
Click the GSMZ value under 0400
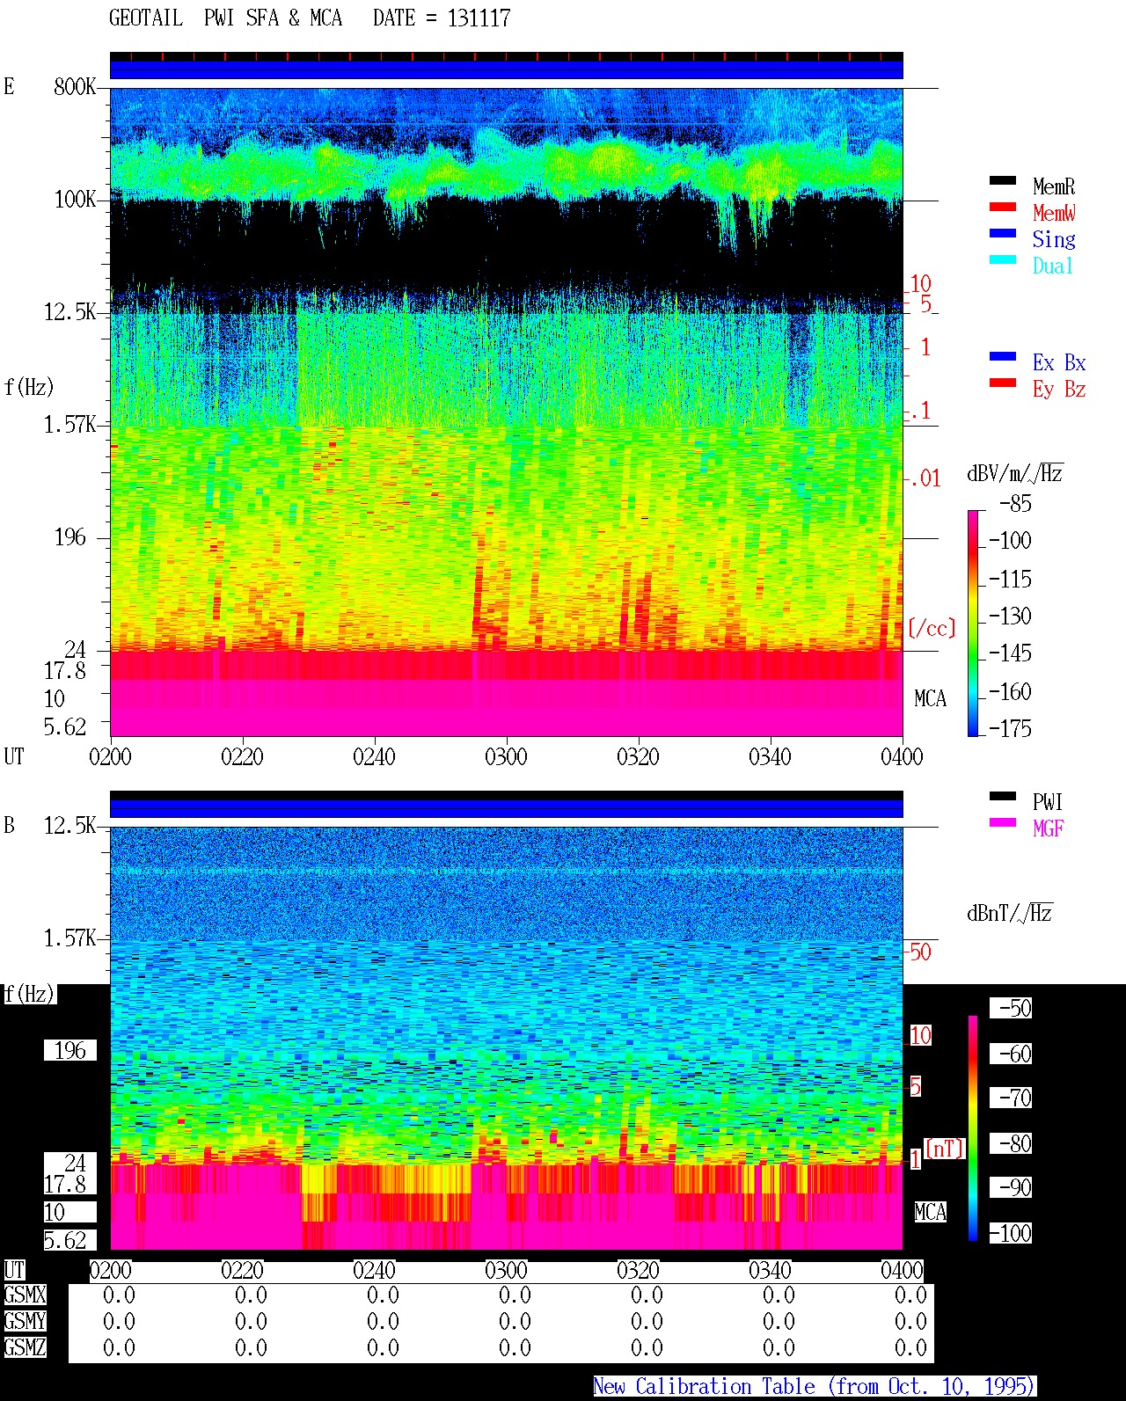(910, 1347)
